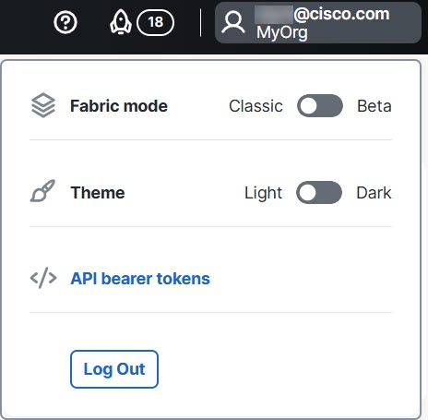The height and width of the screenshot is (420, 428).
Task: Select the Classic fabric mode label
Action: [x=256, y=106]
